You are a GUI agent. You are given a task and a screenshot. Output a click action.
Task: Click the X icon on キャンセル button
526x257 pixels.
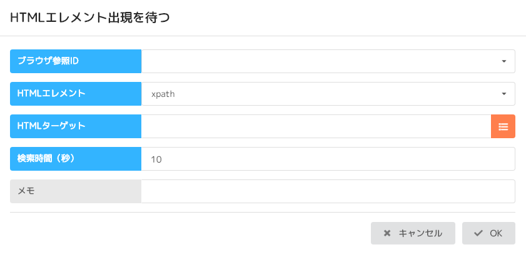coord(387,233)
